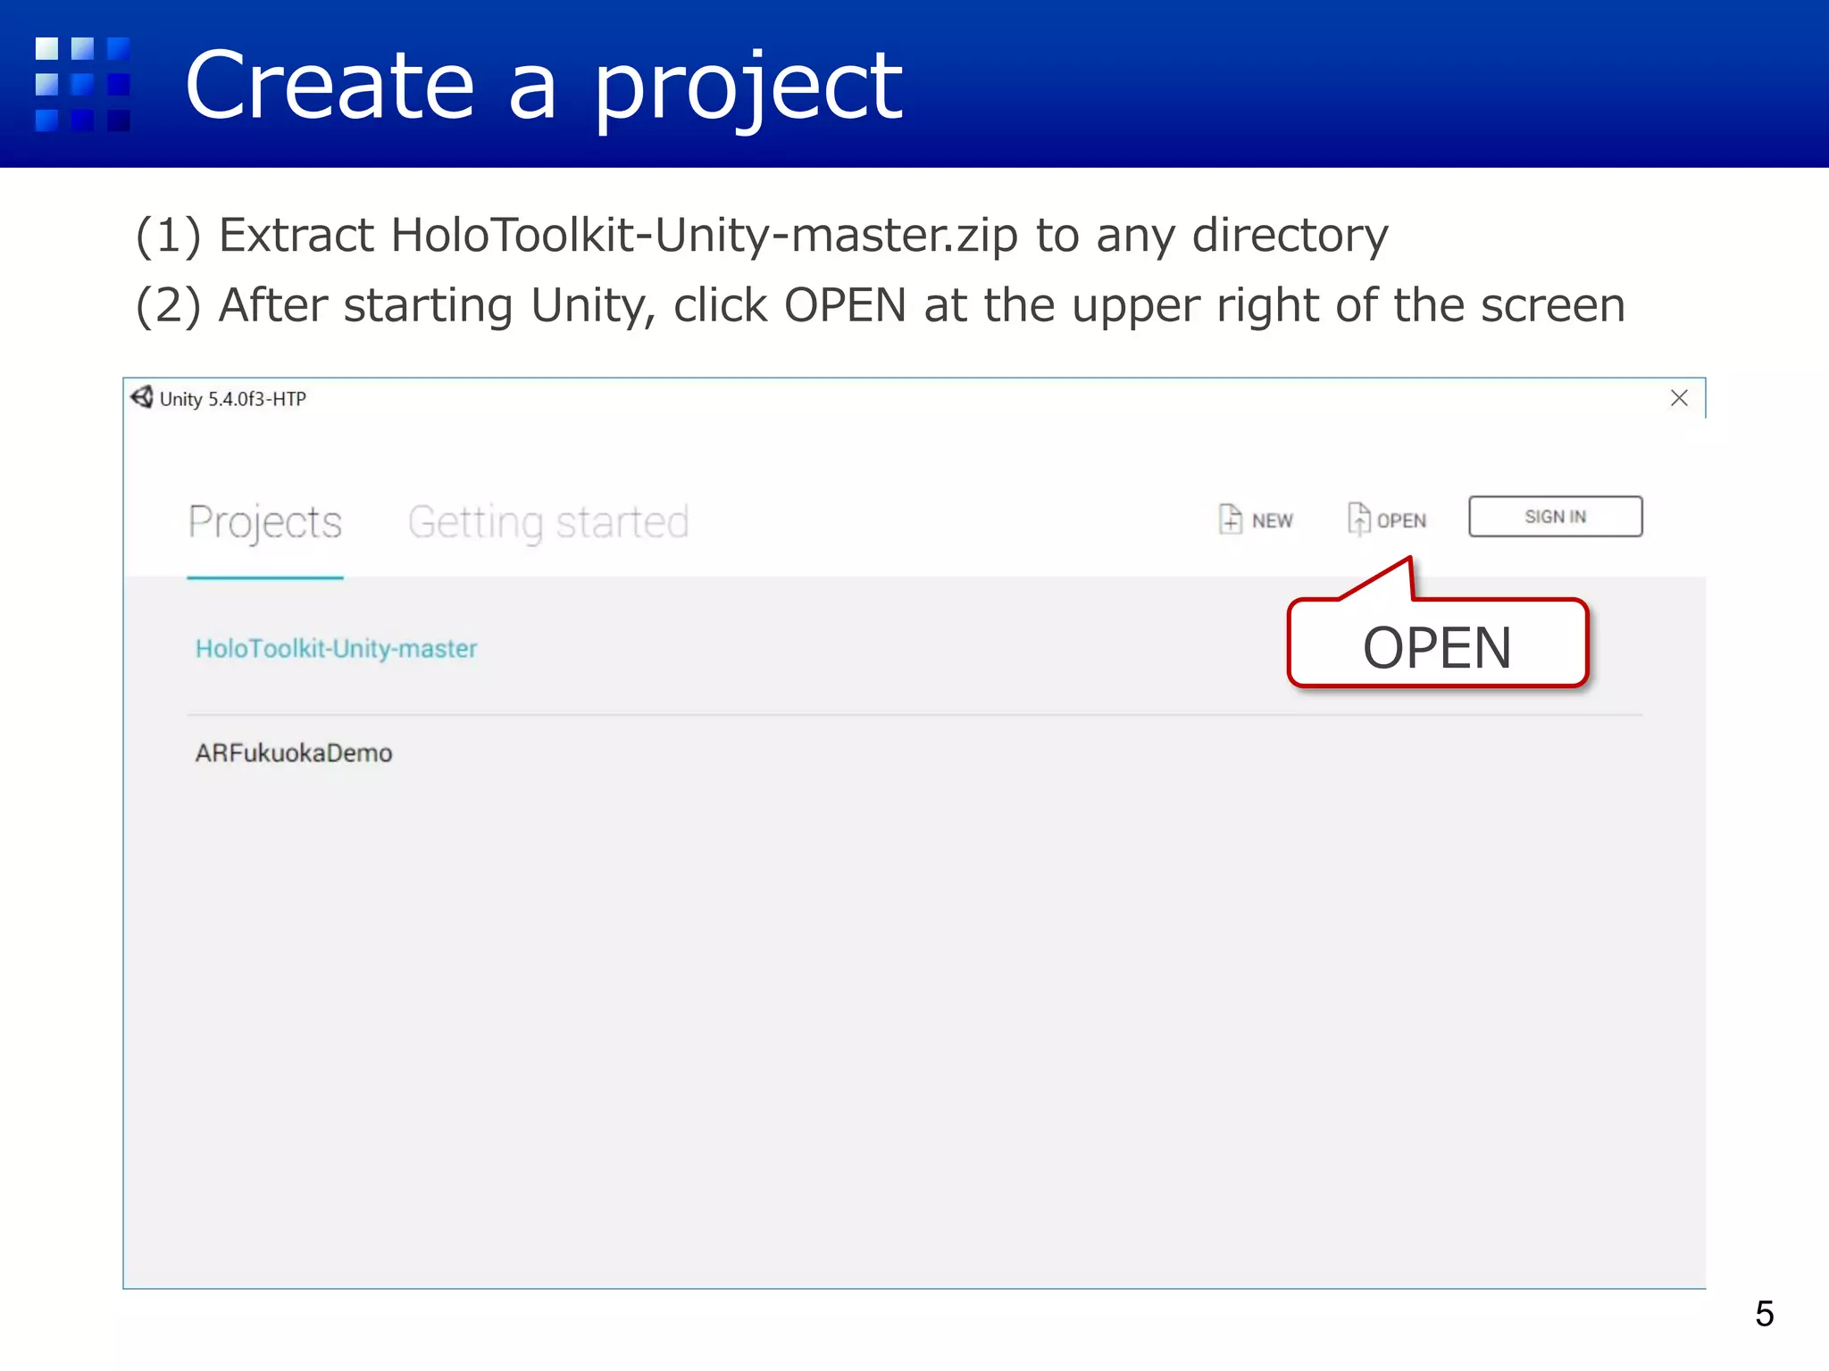
Task: Close the Unity launcher window
Action: [x=1679, y=398]
